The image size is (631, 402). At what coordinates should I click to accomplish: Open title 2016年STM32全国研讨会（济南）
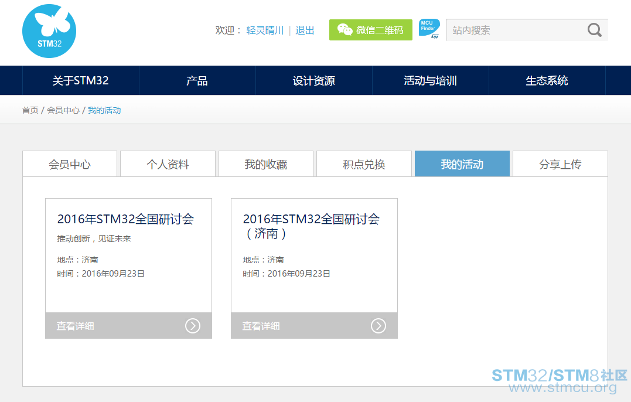click(x=311, y=226)
